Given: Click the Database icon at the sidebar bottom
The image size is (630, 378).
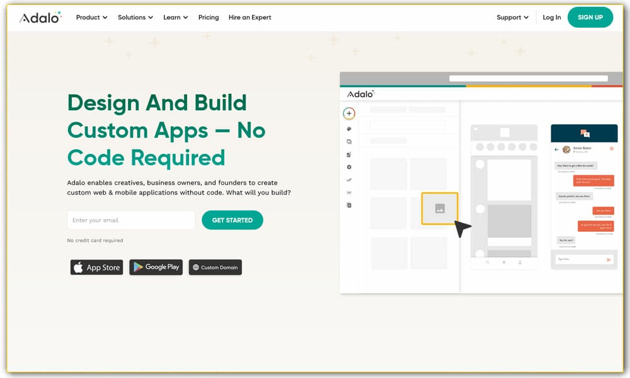Looking at the screenshot, I should (x=349, y=205).
